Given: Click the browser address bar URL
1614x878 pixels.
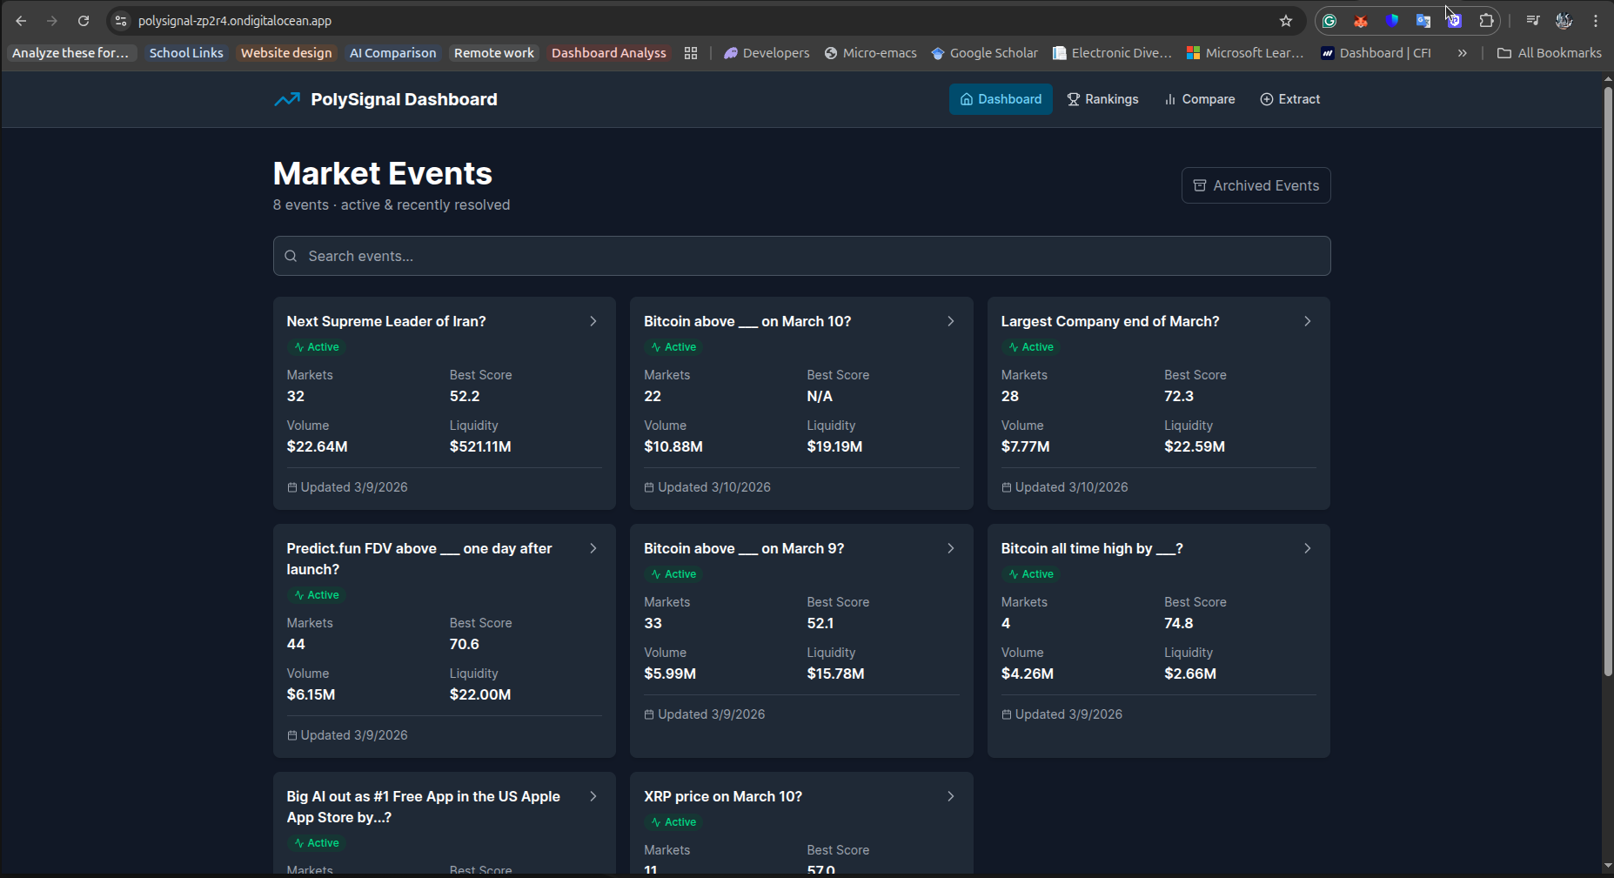Looking at the screenshot, I should (x=235, y=21).
